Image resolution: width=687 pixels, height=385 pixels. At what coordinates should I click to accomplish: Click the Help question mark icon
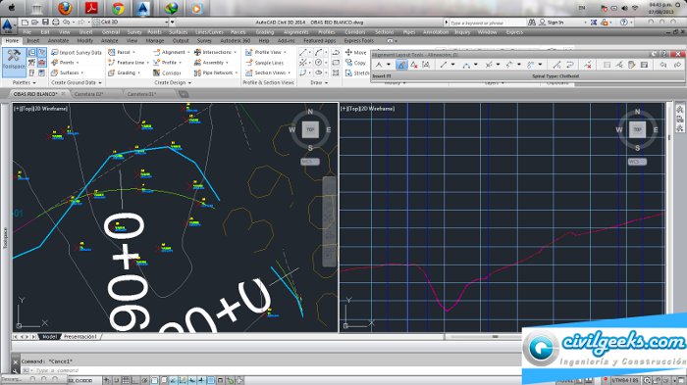click(x=624, y=23)
